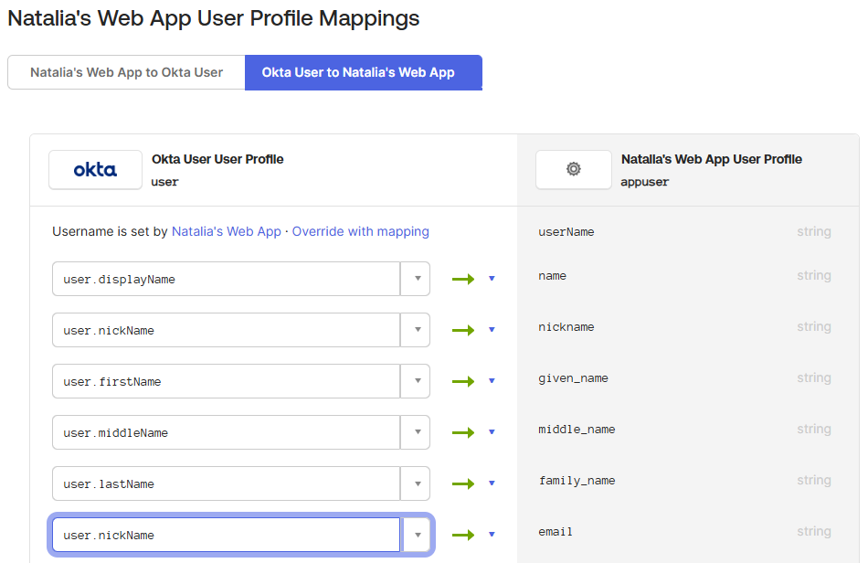The width and height of the screenshot is (868, 563).
Task: Click the family_name attribute label
Action: click(577, 481)
